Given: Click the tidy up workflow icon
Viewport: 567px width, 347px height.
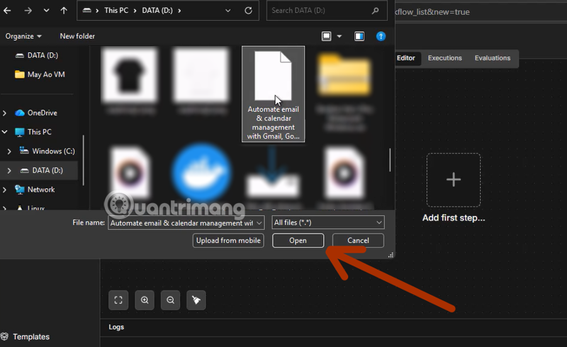Looking at the screenshot, I should (196, 300).
